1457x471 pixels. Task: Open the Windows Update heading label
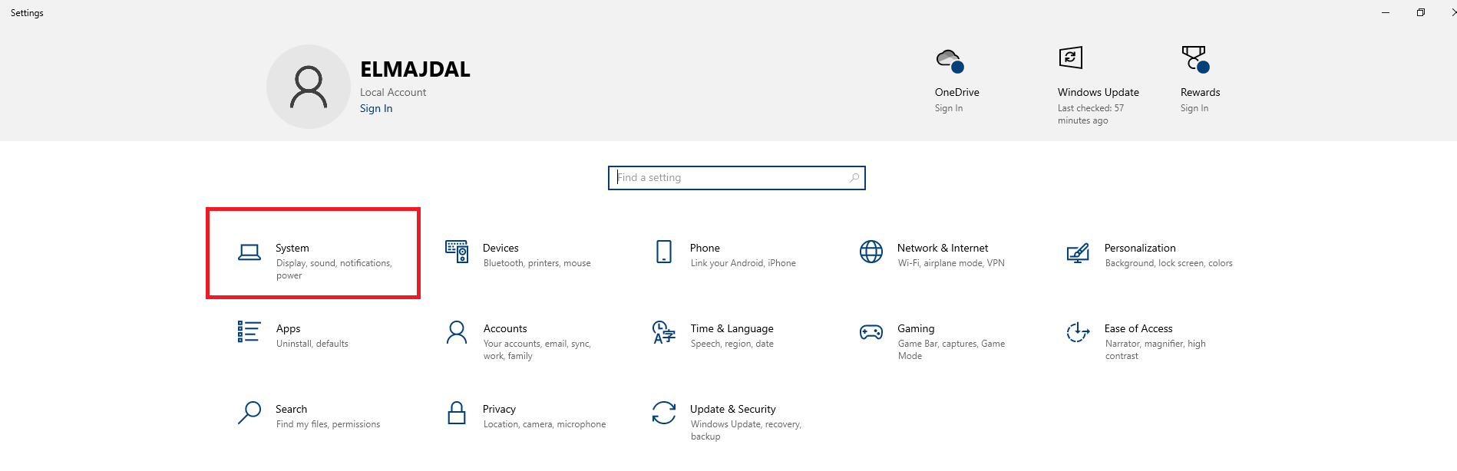click(x=1099, y=92)
